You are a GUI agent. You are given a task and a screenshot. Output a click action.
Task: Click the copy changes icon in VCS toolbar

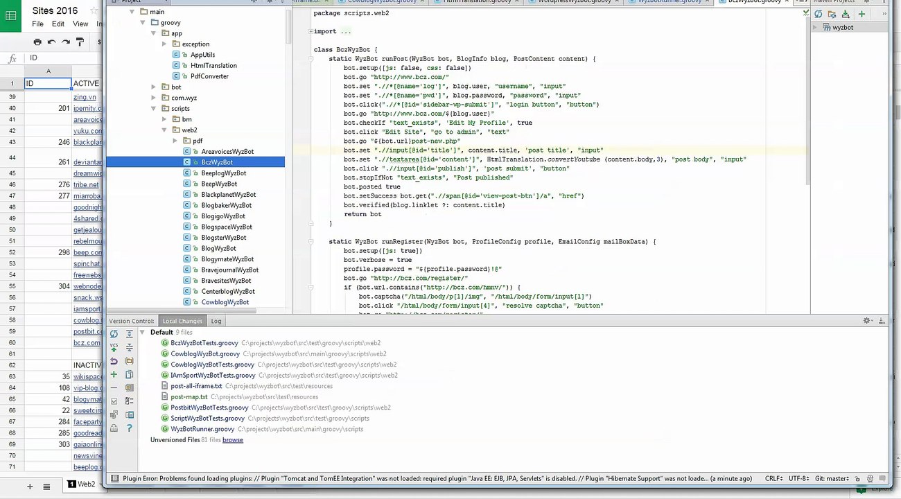(x=129, y=374)
